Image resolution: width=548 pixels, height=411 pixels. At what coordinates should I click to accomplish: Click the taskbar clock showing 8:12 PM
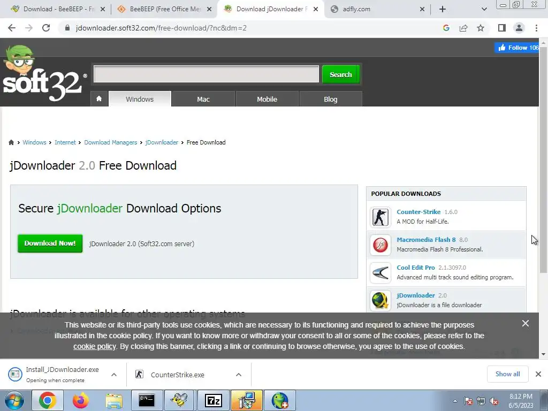click(521, 401)
